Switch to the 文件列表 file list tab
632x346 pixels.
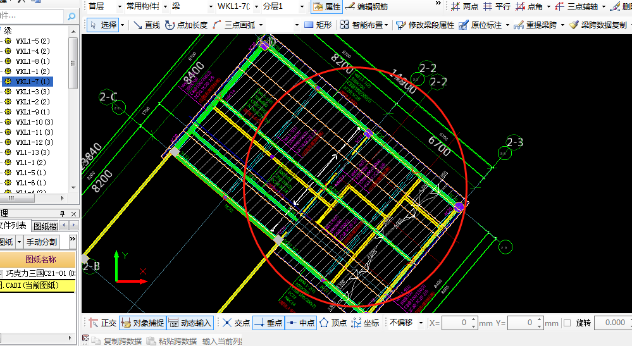point(14,226)
